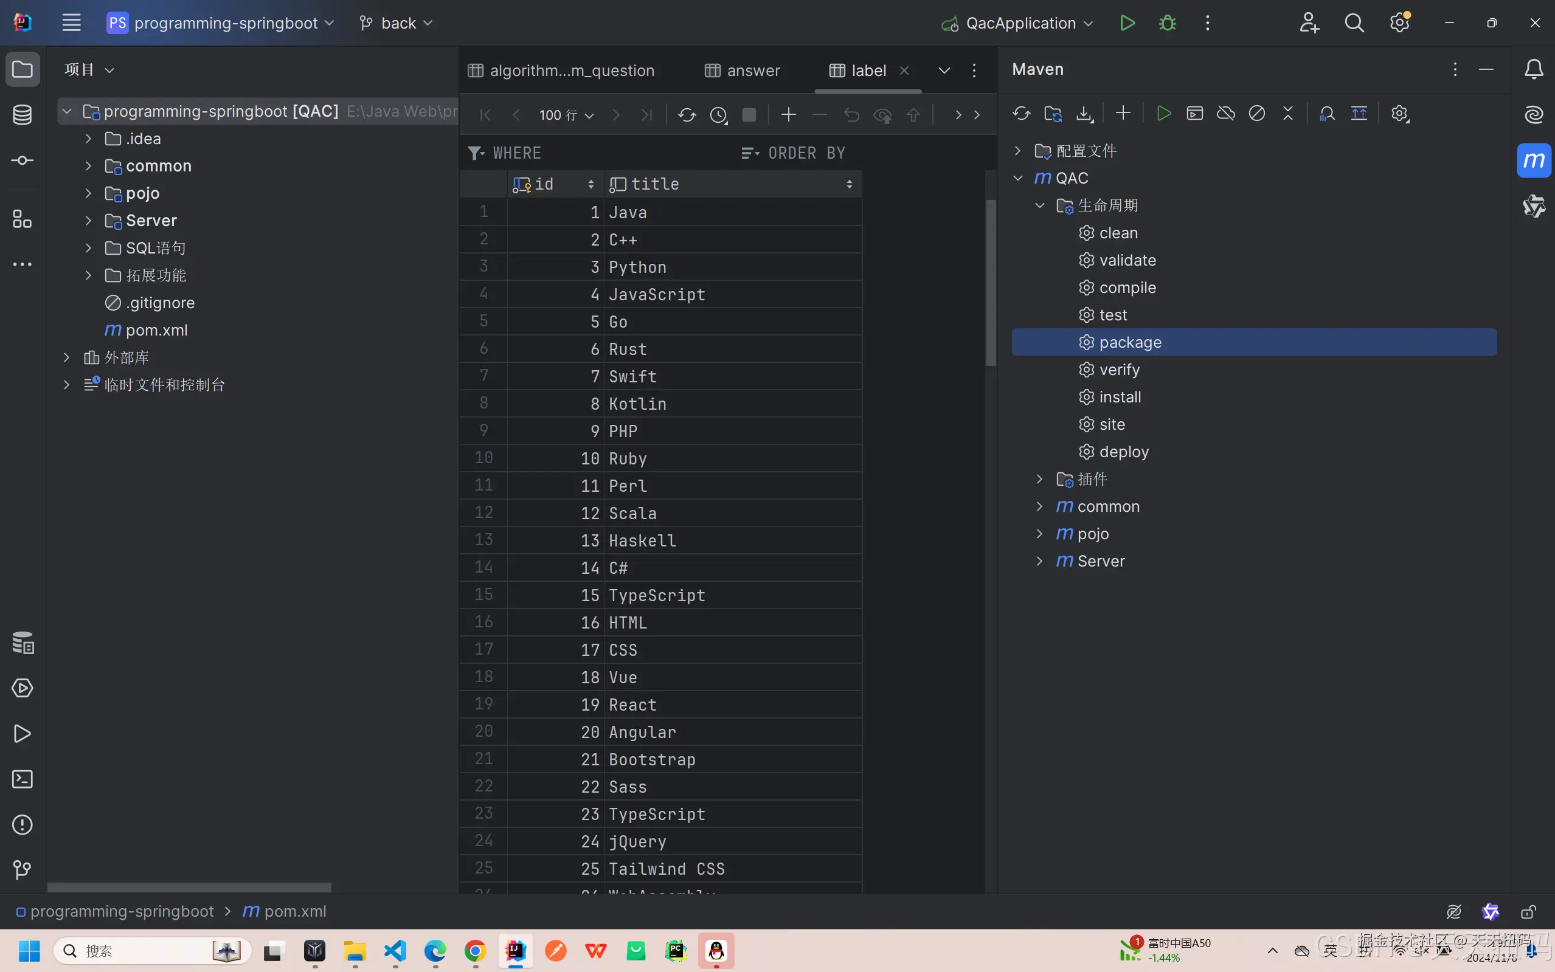Toggle Skip Tests mode in Maven
The width and height of the screenshot is (1555, 972).
(1256, 114)
